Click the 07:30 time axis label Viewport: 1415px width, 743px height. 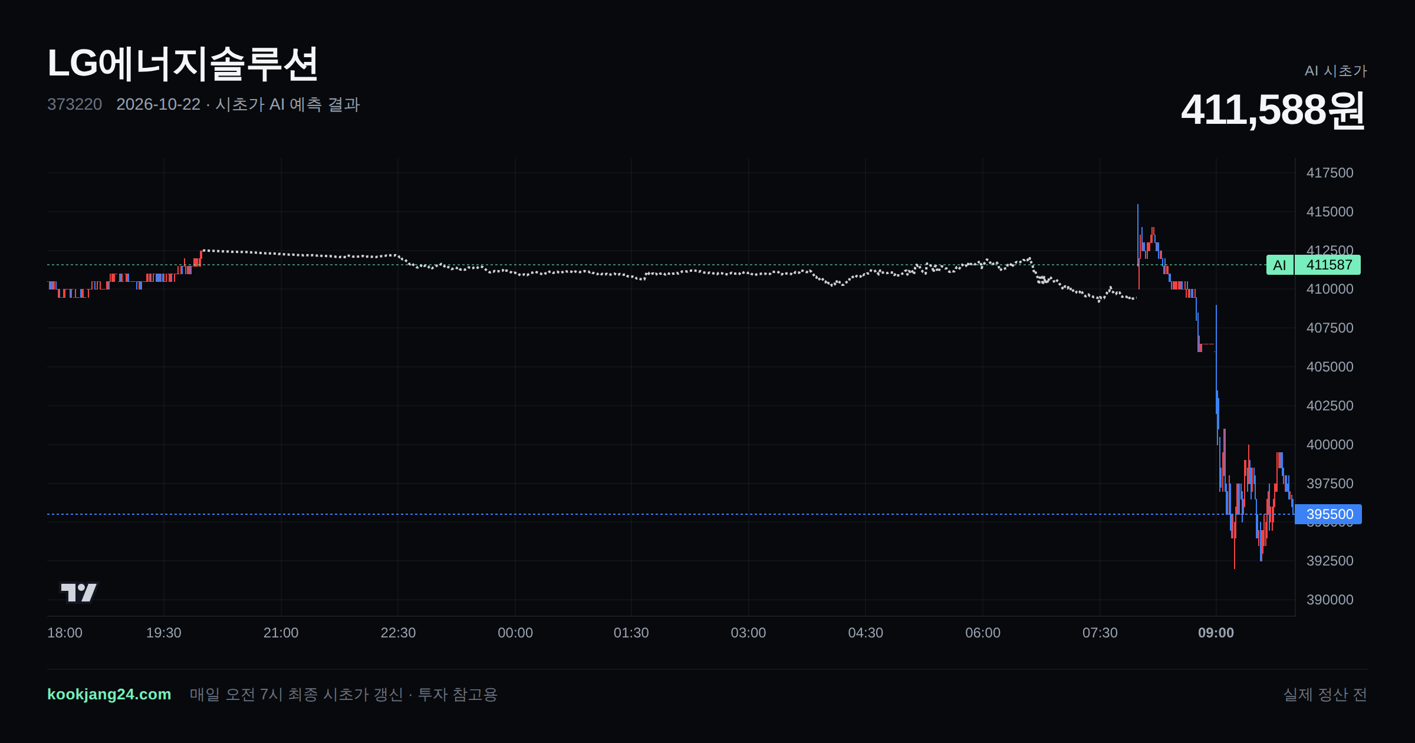1100,633
